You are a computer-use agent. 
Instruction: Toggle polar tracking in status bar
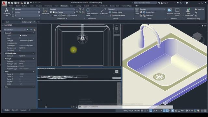pyautogui.click(x=154, y=110)
